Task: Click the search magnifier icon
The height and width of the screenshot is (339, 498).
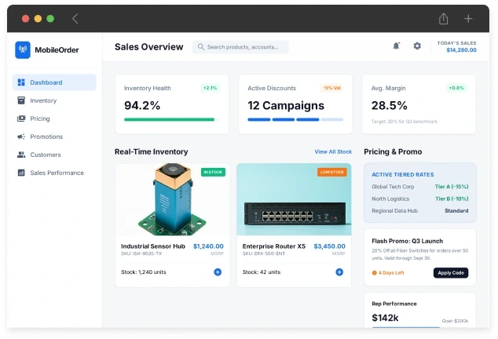Action: tap(201, 47)
